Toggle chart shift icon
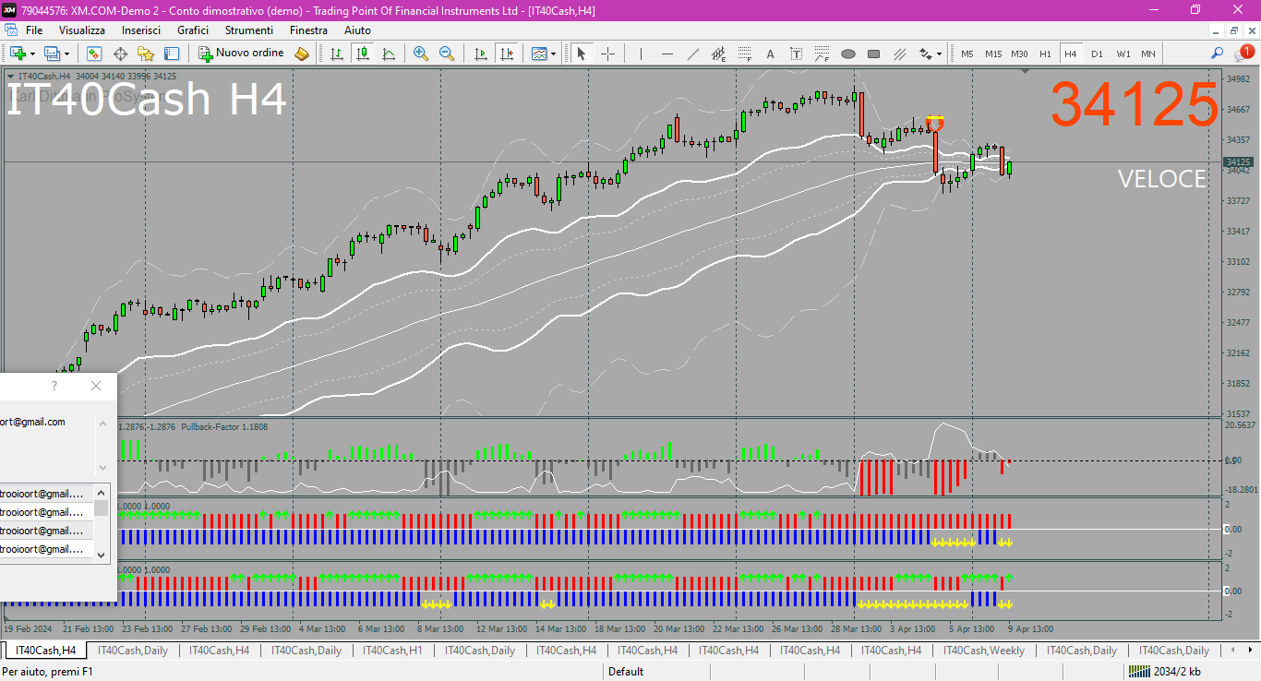Image resolution: width=1261 pixels, height=681 pixels. (506, 54)
